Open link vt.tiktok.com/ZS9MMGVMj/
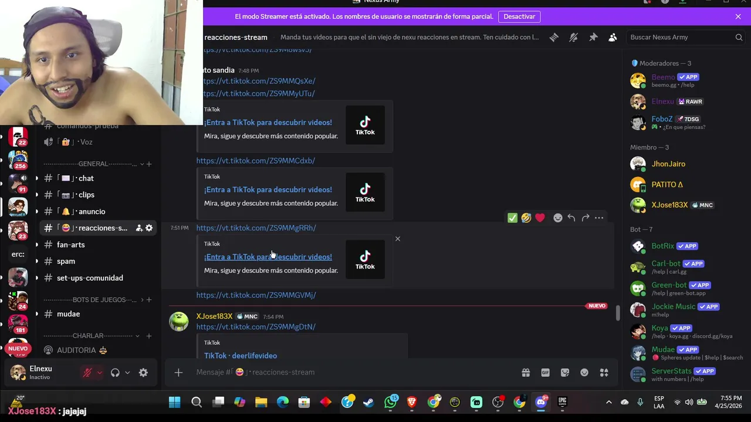This screenshot has height=422, width=751. tap(256, 295)
